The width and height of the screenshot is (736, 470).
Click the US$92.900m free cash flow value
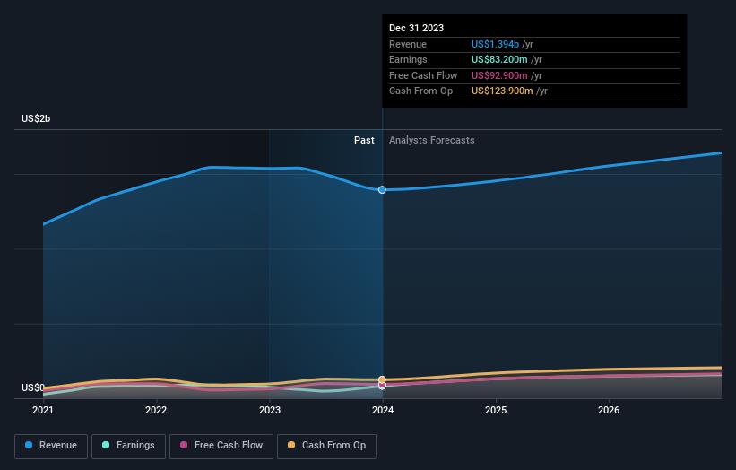point(499,75)
